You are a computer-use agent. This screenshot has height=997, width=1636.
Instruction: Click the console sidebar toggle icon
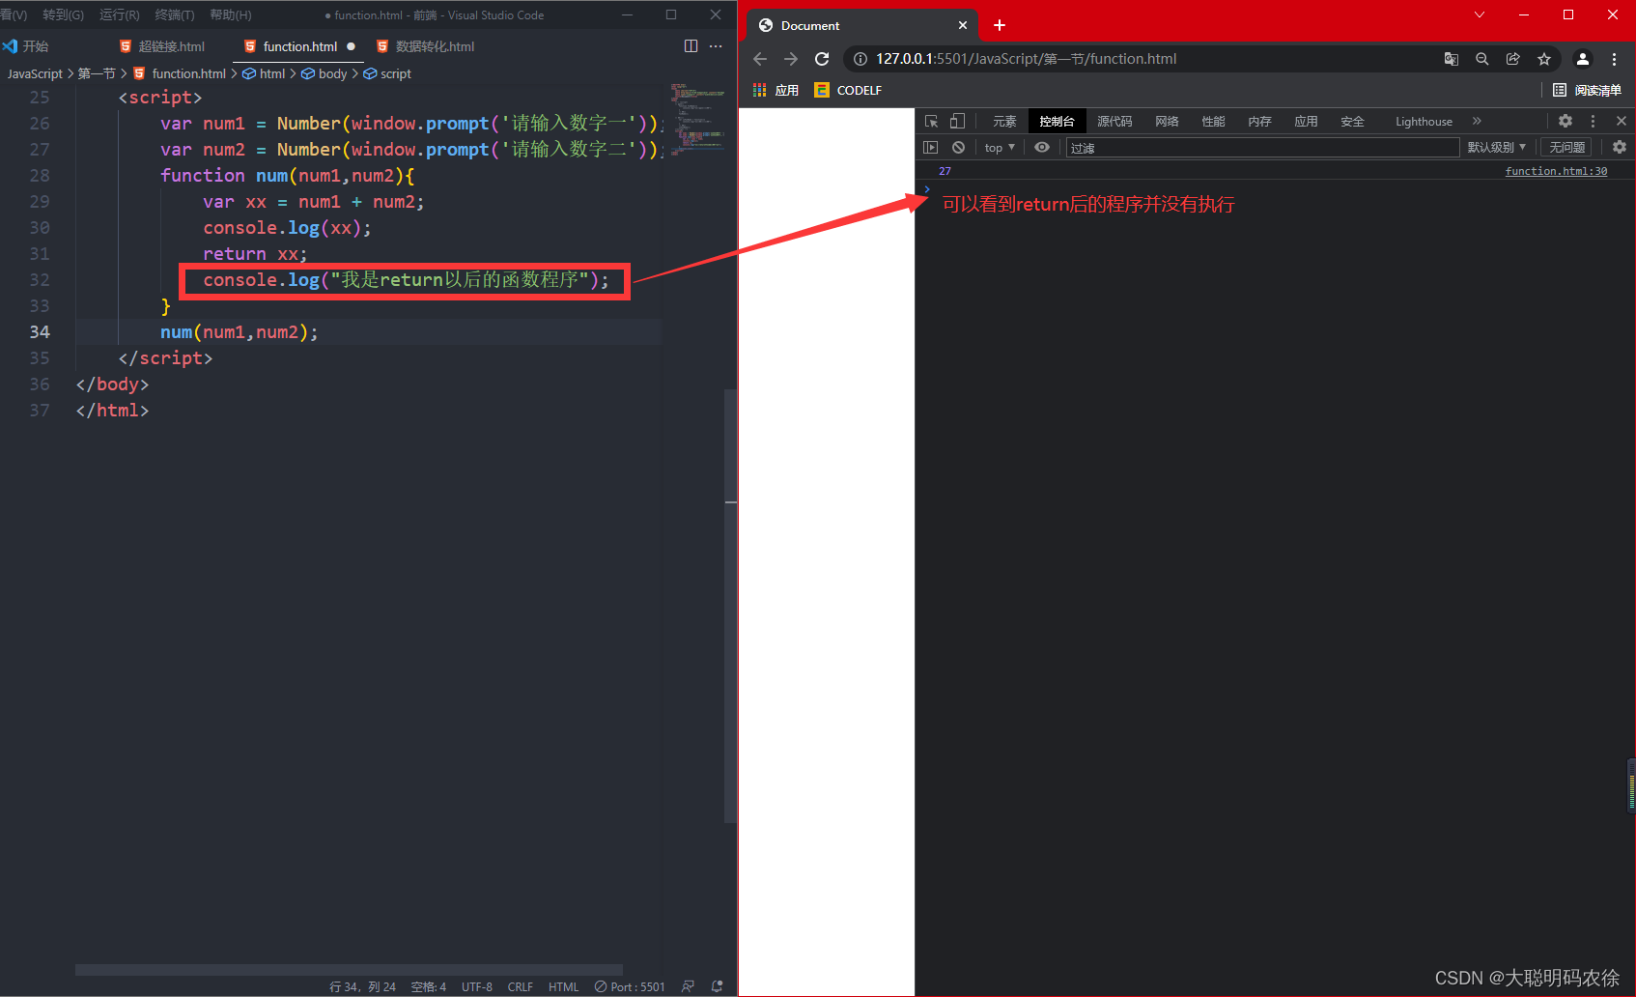(930, 147)
